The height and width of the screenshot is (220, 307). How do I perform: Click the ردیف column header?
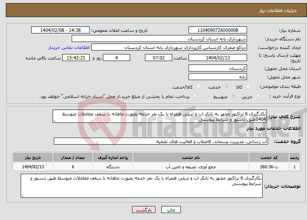294,157
